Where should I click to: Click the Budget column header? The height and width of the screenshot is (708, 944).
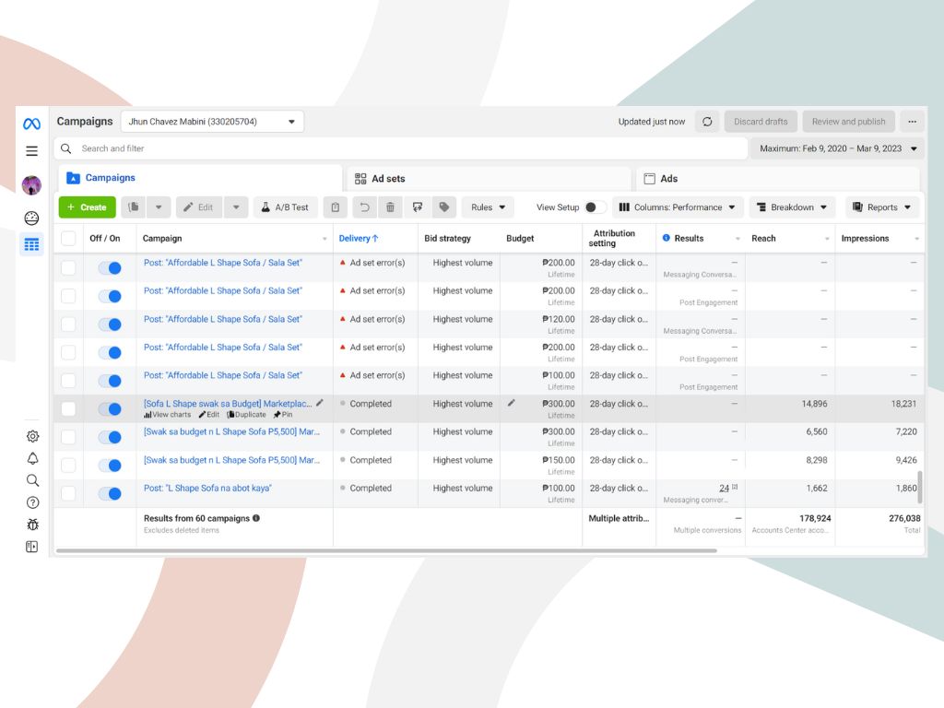click(x=520, y=239)
